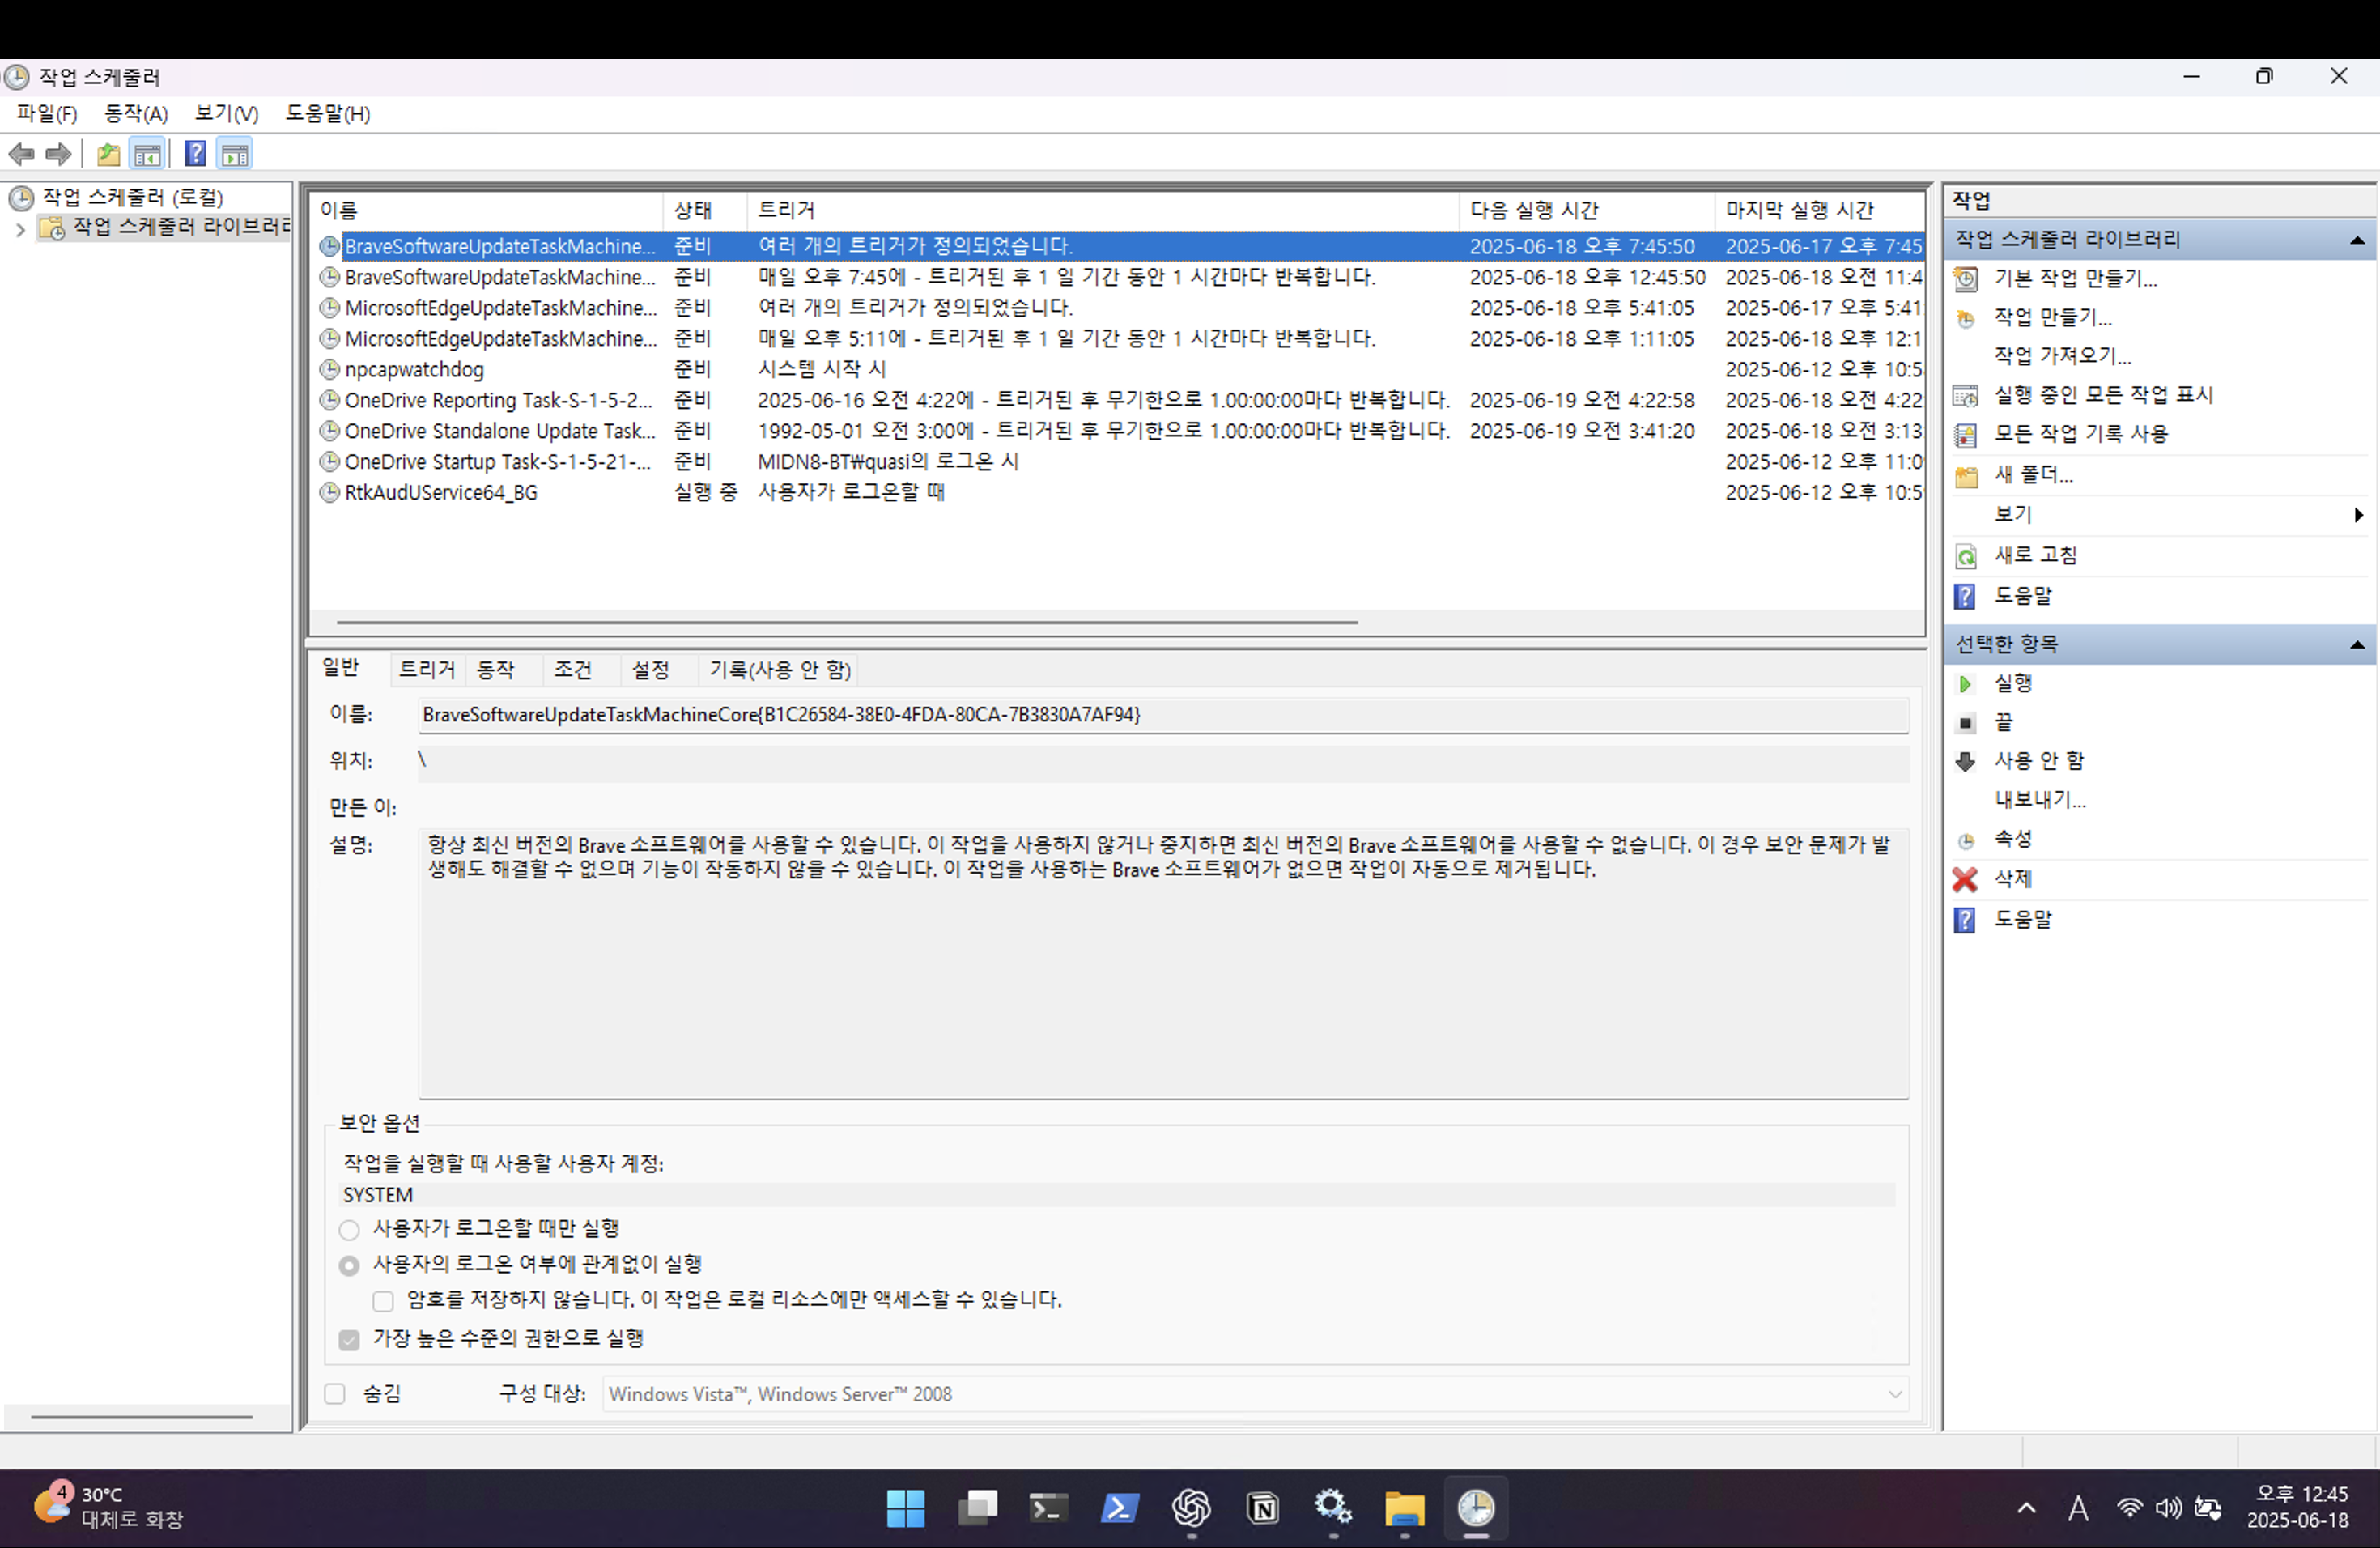Toggle the 숨김 checkbox
Screen dimensions: 2380x1548
[335, 1394]
